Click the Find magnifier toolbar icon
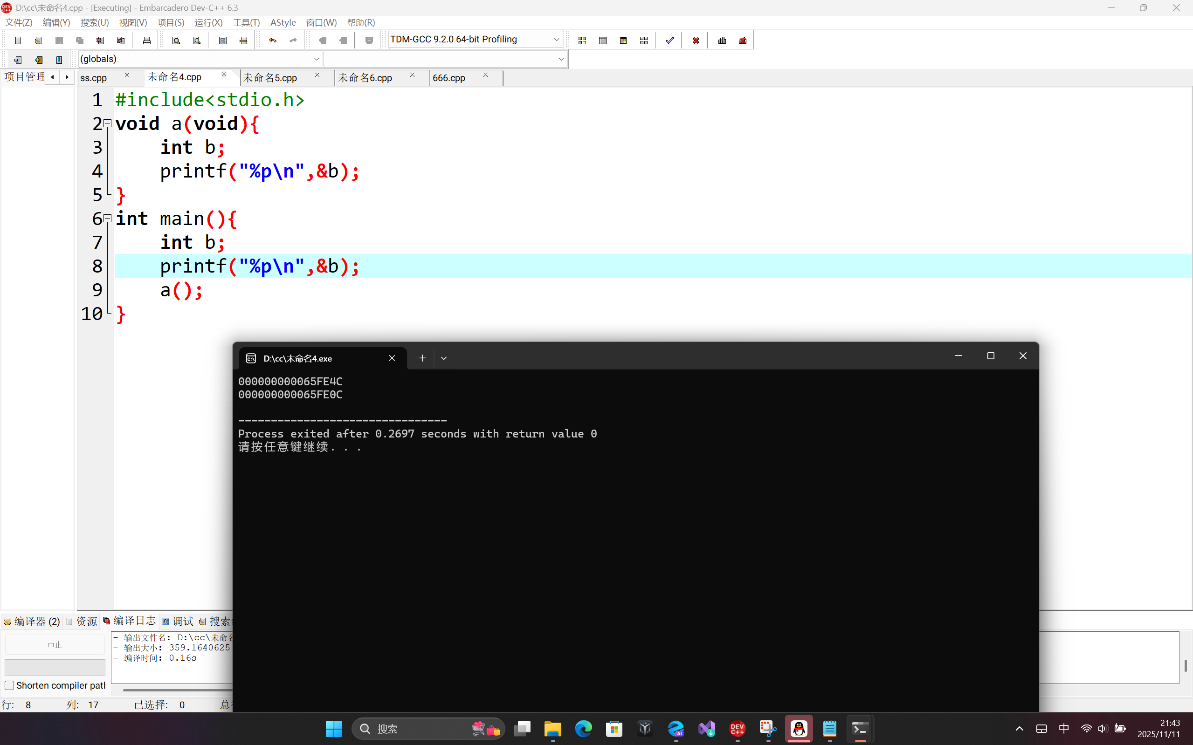Image resolution: width=1193 pixels, height=745 pixels. (x=176, y=41)
